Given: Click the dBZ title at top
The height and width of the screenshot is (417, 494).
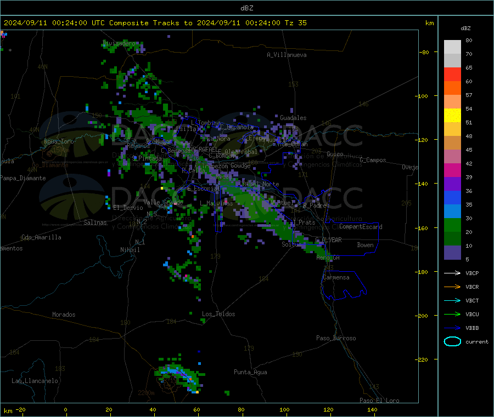Looking at the screenshot, I should tap(246, 8).
